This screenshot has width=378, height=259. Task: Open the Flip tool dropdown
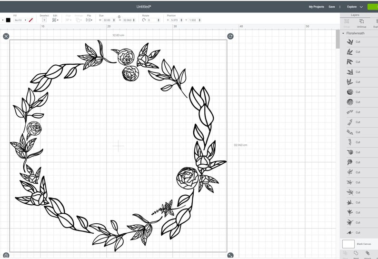[89, 20]
